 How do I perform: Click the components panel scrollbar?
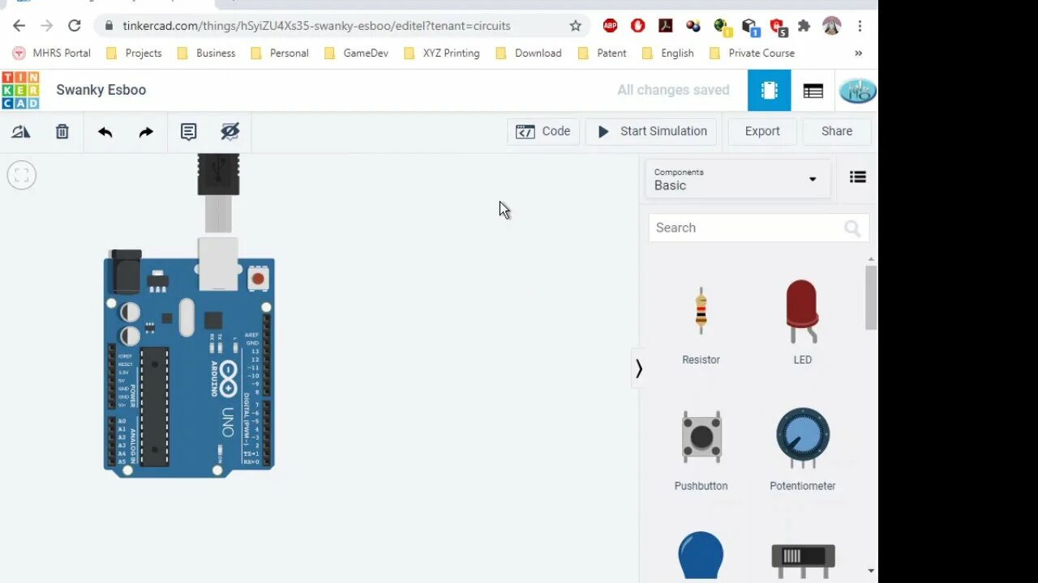click(x=871, y=298)
